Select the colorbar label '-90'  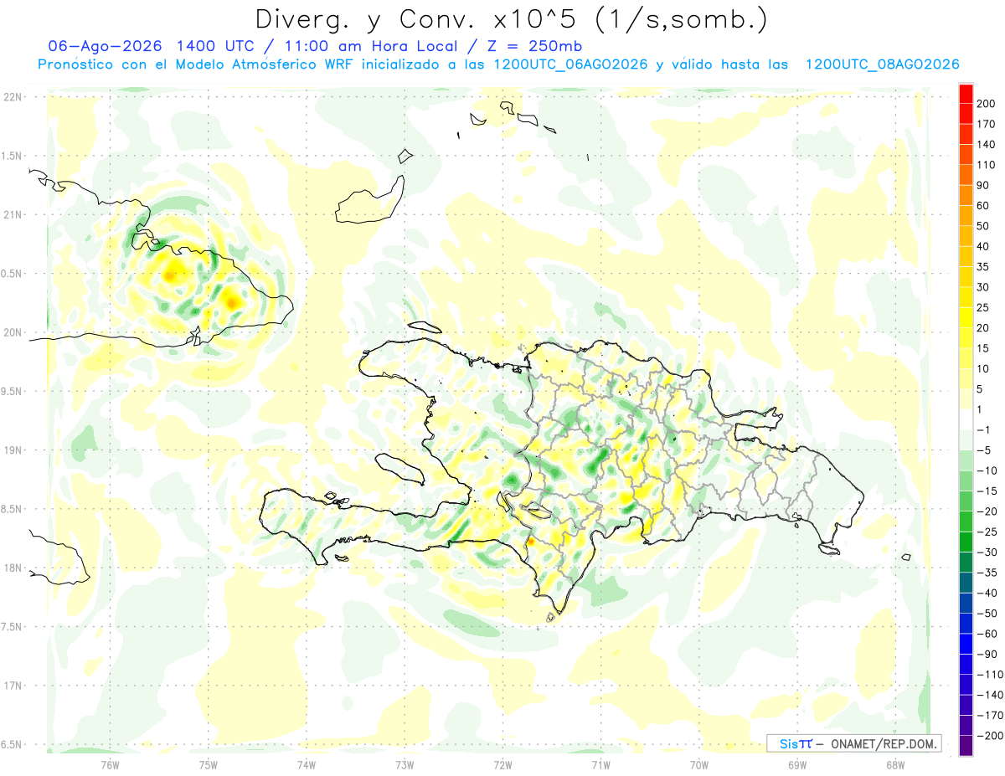(x=986, y=654)
